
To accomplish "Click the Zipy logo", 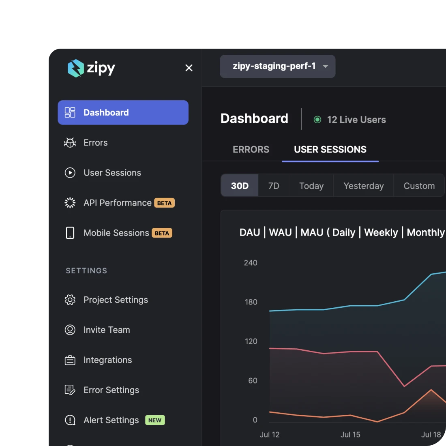I will pos(91,68).
